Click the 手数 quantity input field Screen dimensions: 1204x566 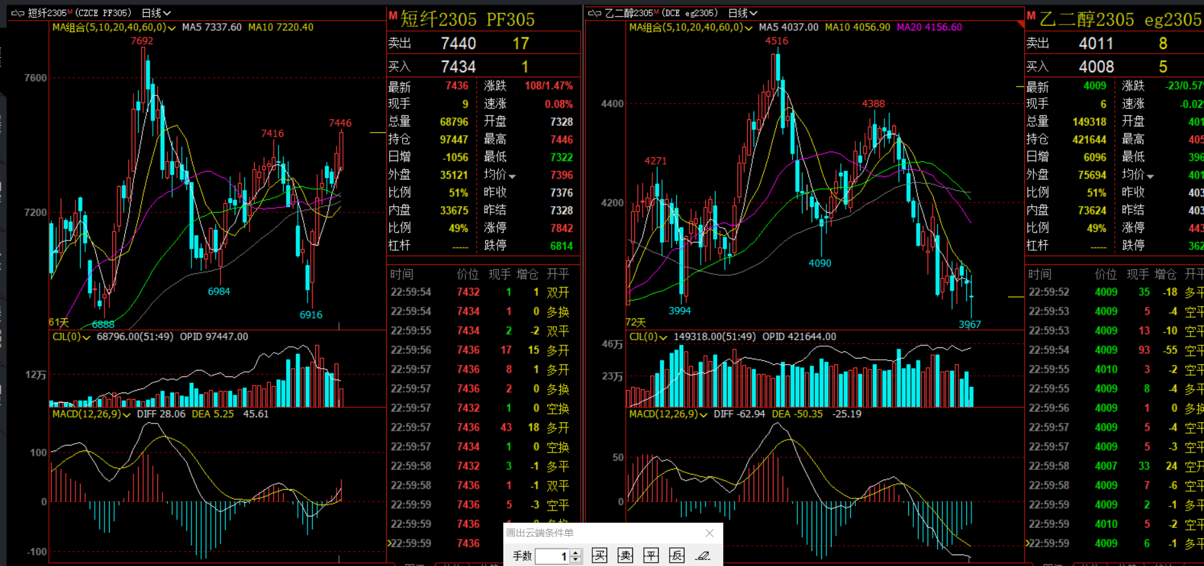point(552,556)
